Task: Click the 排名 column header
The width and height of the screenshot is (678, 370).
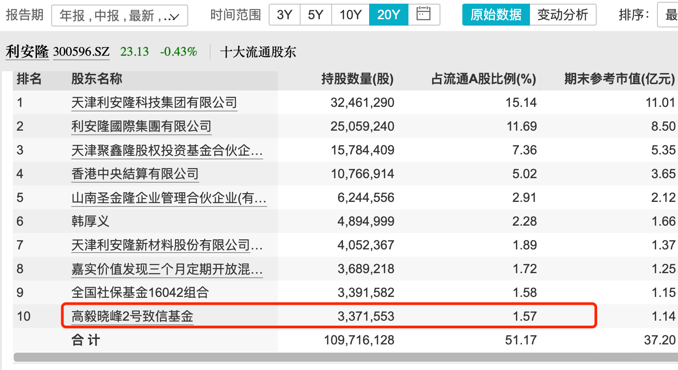Action: [x=29, y=79]
